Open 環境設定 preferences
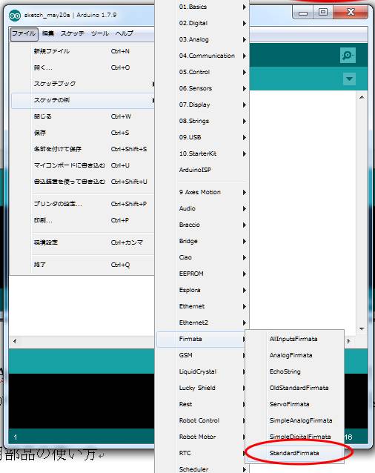The height and width of the screenshot is (473, 375). click(x=82, y=242)
